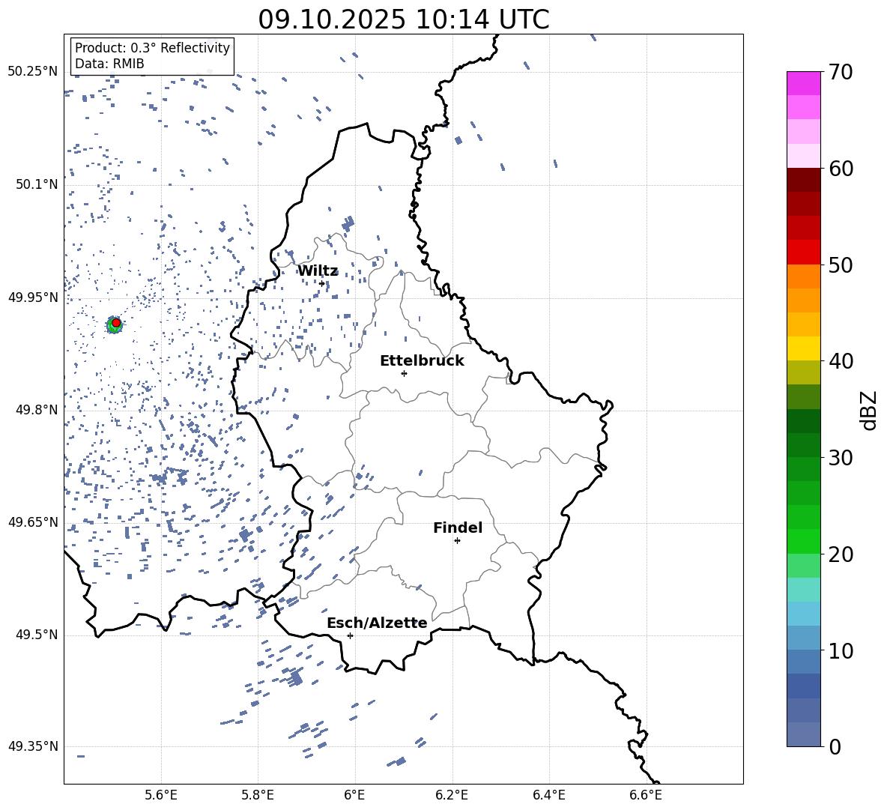Click the Esch/Alzette city label

(x=377, y=623)
